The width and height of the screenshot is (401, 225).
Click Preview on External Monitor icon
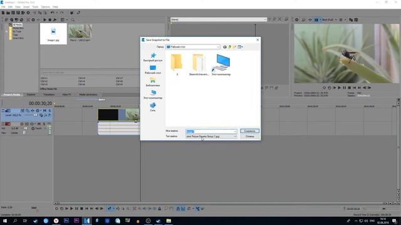pos(303,19)
